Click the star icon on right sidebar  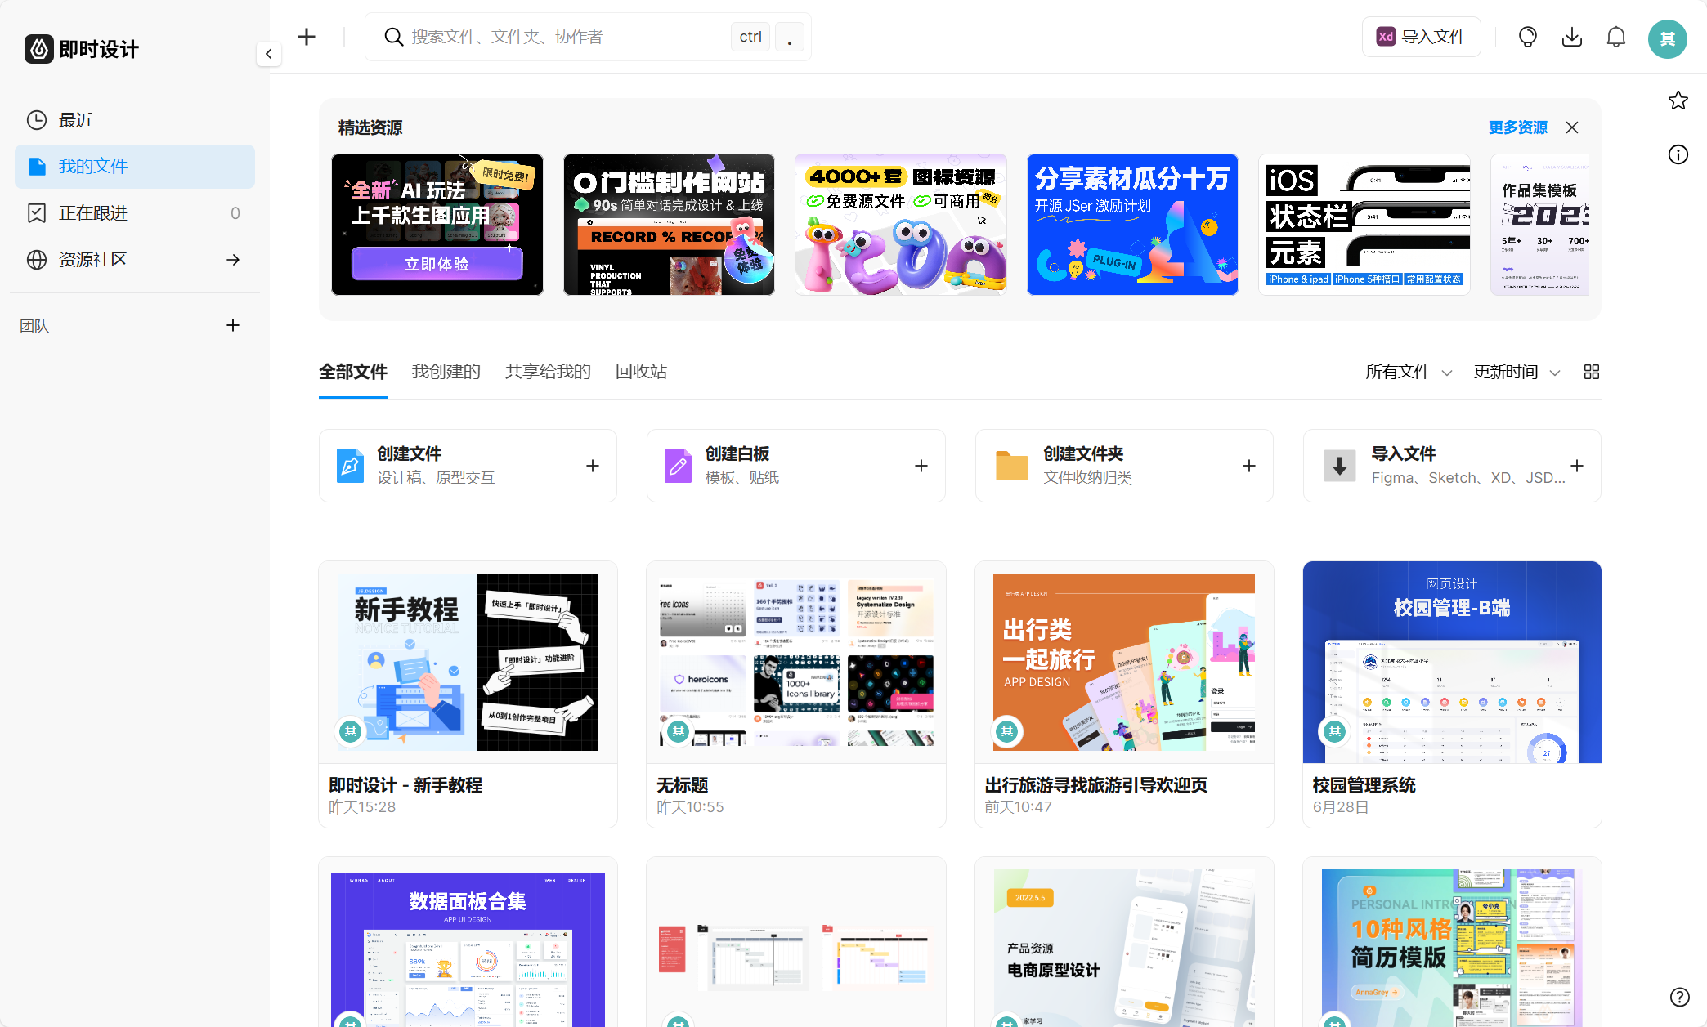click(x=1678, y=100)
